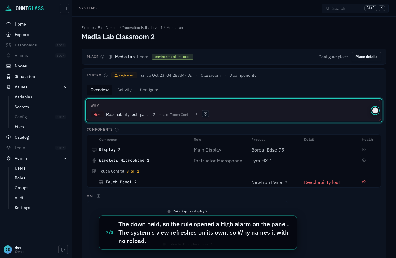This screenshot has width=396, height=258.
Task: Click the Configure place link
Action: pos(333,57)
